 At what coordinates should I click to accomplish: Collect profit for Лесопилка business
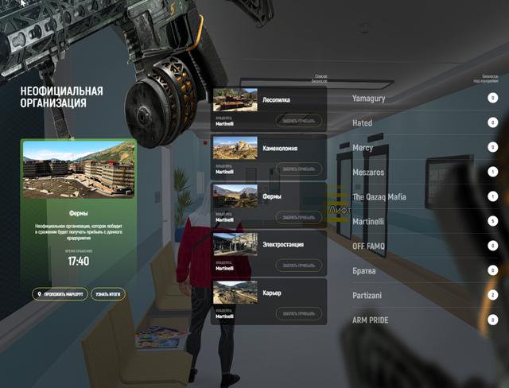(x=299, y=121)
